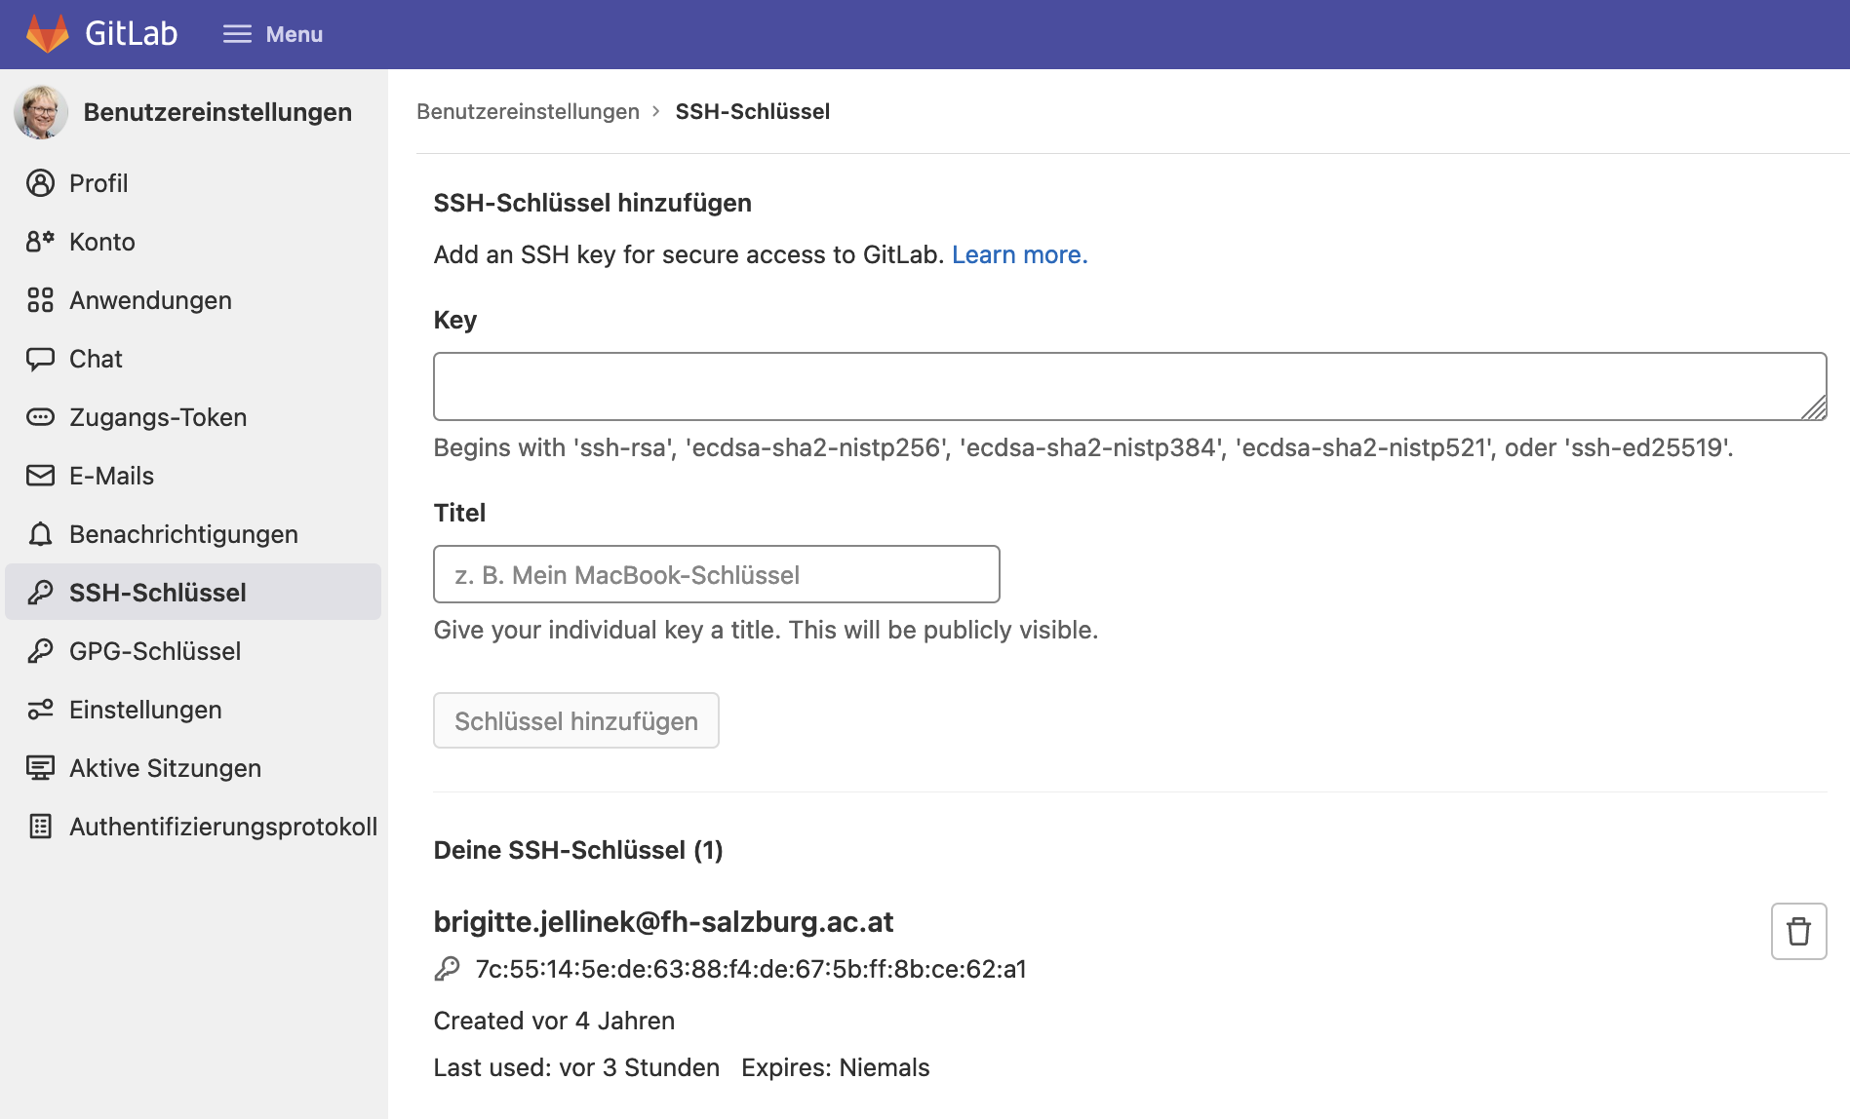Click the GitLab wordmark
The image size is (1850, 1119).
[x=132, y=34]
